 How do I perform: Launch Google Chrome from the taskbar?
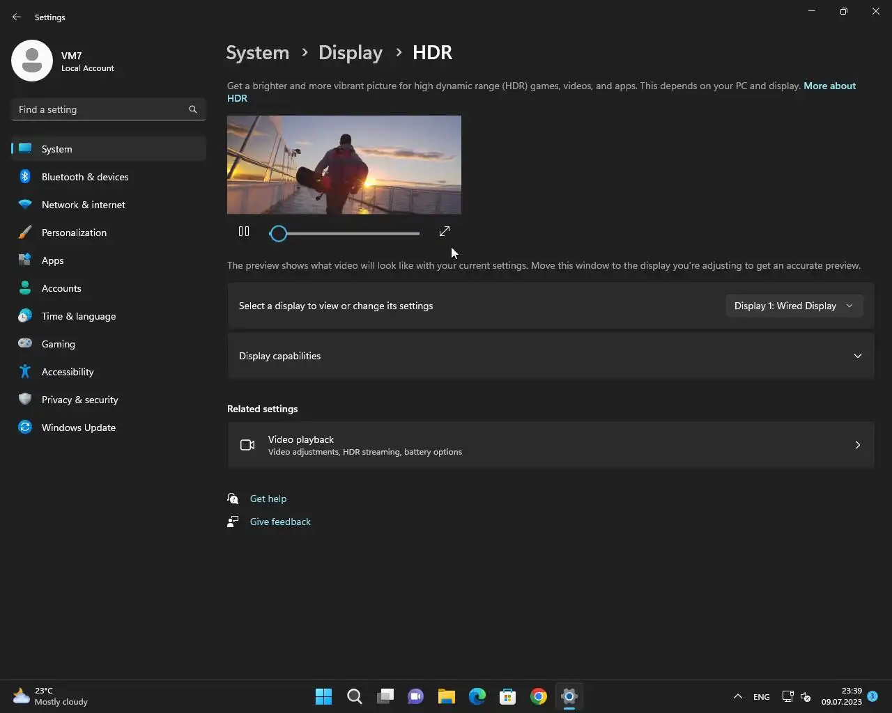tap(539, 696)
